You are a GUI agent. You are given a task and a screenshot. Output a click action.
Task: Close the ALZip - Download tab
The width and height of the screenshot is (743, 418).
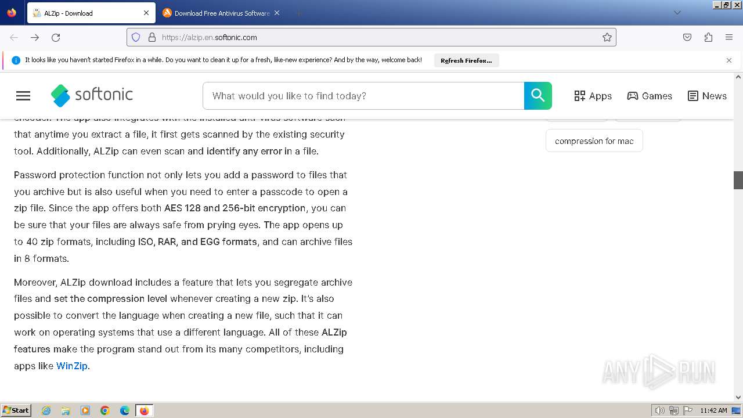(x=146, y=13)
